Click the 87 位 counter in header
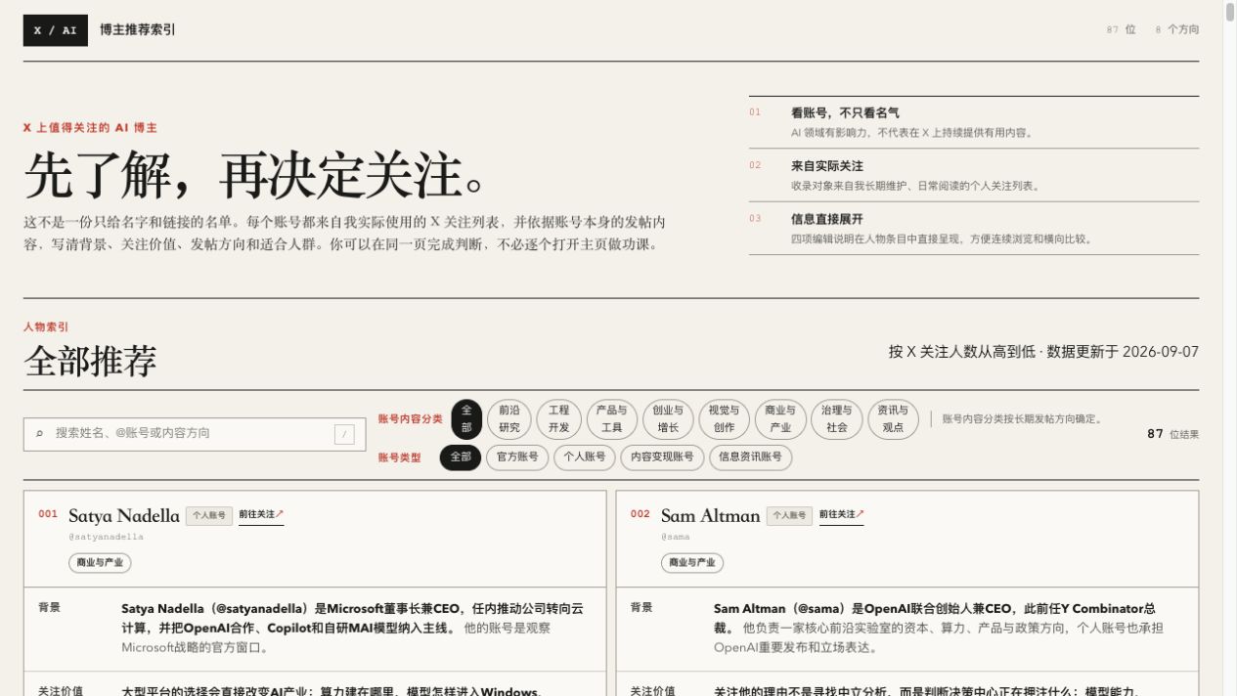The height and width of the screenshot is (696, 1237). click(x=1121, y=30)
